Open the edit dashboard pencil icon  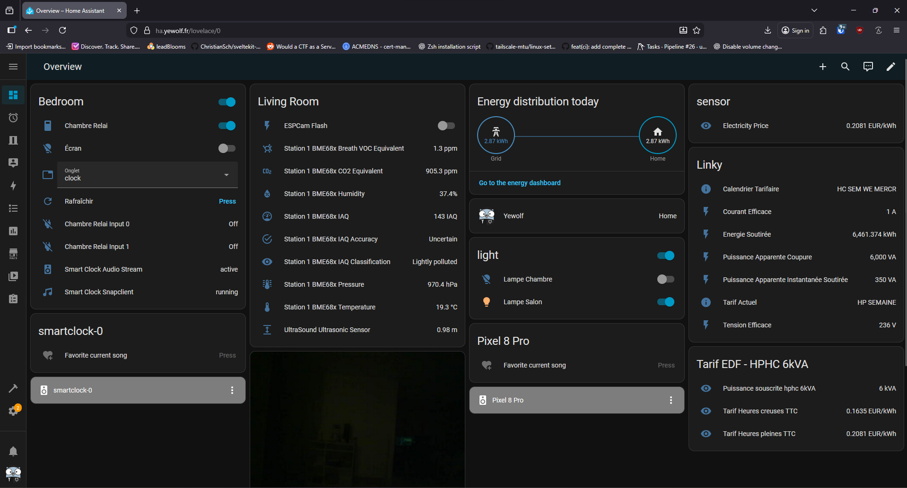point(891,67)
